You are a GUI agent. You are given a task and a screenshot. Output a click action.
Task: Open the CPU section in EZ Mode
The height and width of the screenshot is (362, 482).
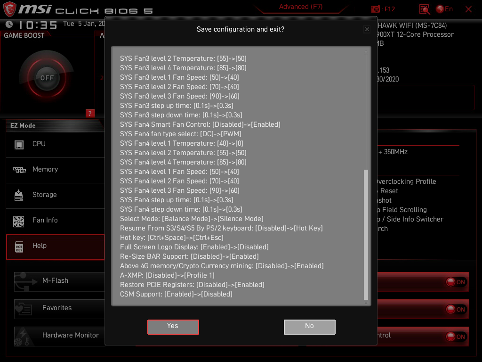(x=56, y=144)
